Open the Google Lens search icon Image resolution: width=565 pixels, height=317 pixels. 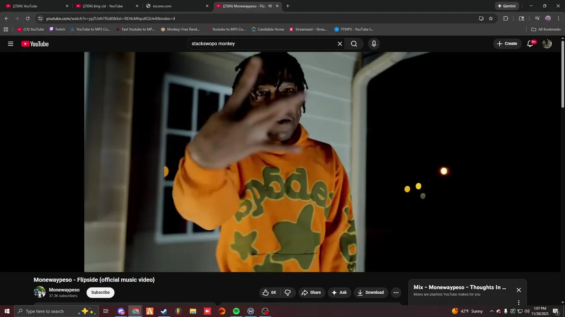pyautogui.click(x=521, y=18)
